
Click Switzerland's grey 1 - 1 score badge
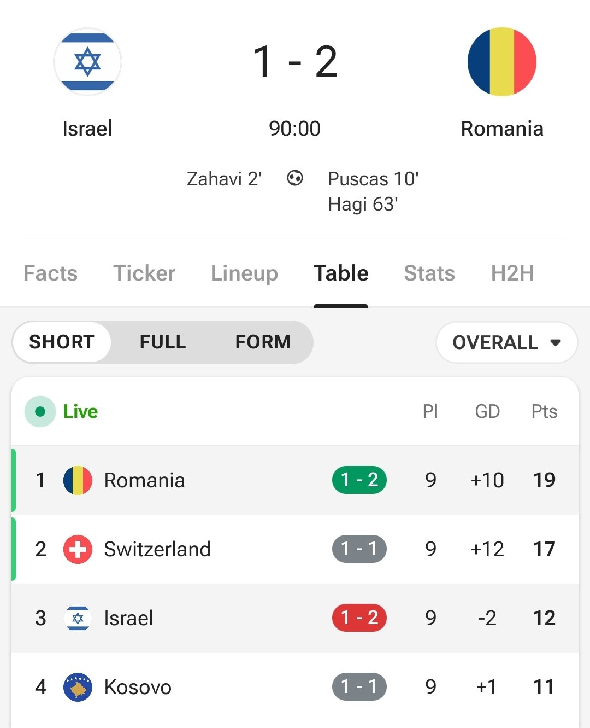(x=359, y=549)
